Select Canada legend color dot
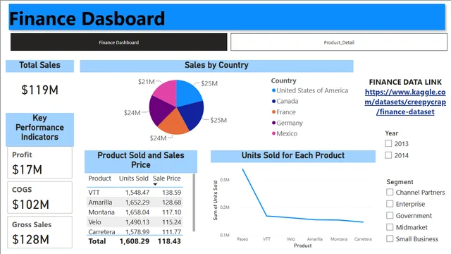451x254 pixels. click(x=274, y=101)
